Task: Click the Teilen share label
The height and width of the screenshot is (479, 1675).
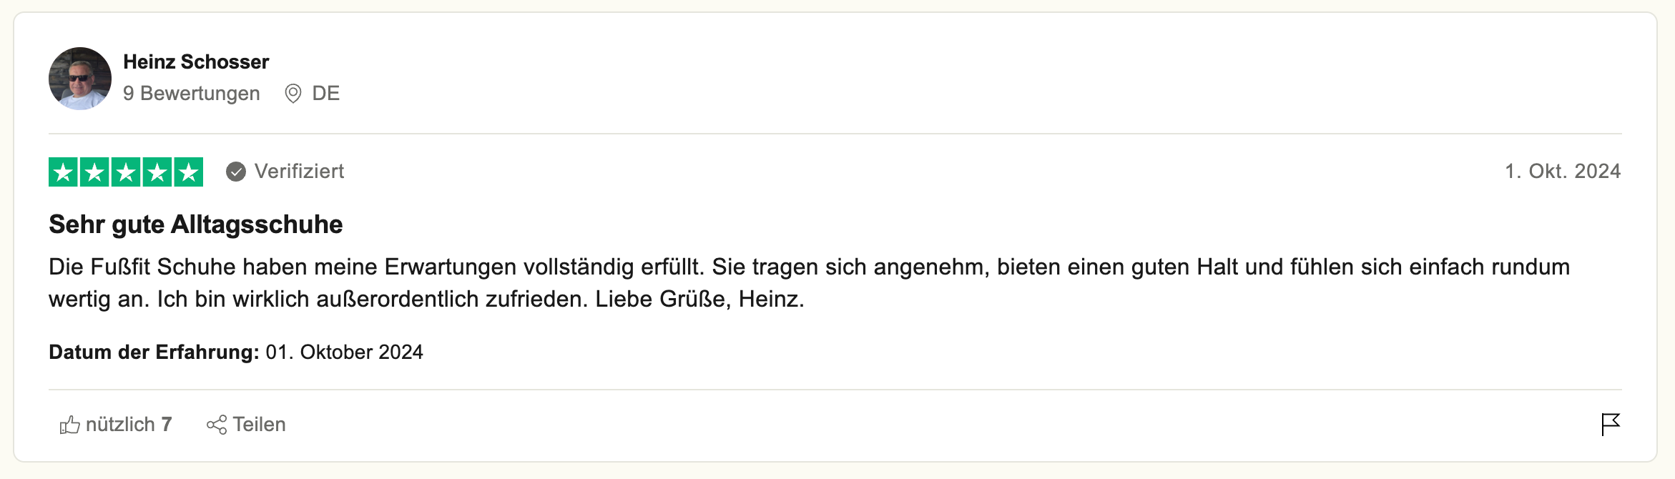Action: coord(259,425)
